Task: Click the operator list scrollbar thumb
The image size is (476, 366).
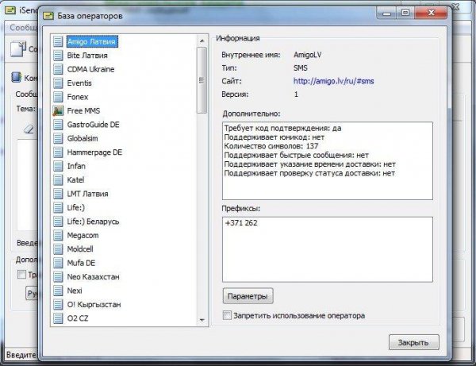Action: click(x=202, y=80)
